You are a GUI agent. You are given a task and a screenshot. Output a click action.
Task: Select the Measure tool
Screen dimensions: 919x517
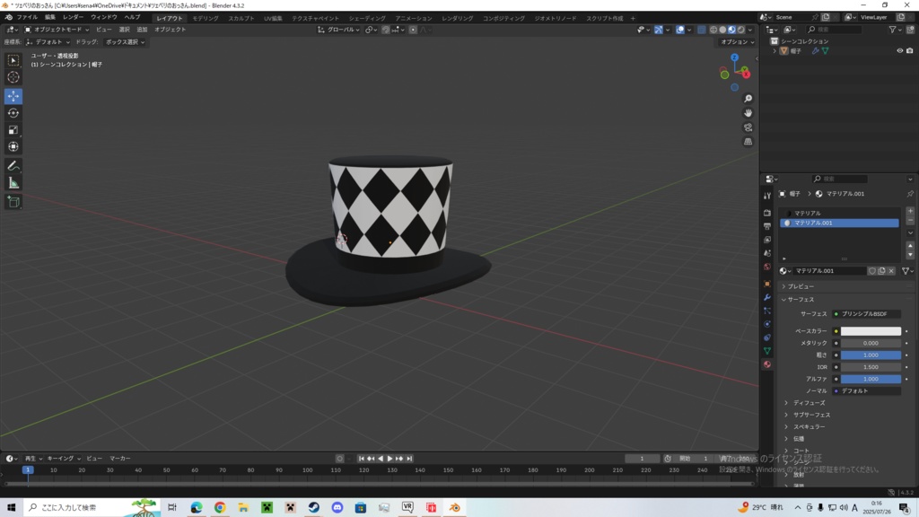pos(13,183)
